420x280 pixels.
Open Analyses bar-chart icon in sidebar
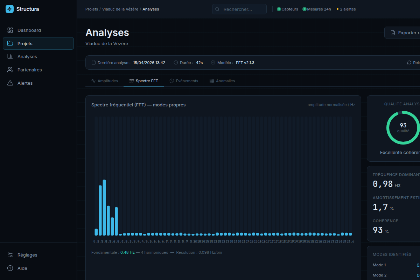[x=10, y=56]
